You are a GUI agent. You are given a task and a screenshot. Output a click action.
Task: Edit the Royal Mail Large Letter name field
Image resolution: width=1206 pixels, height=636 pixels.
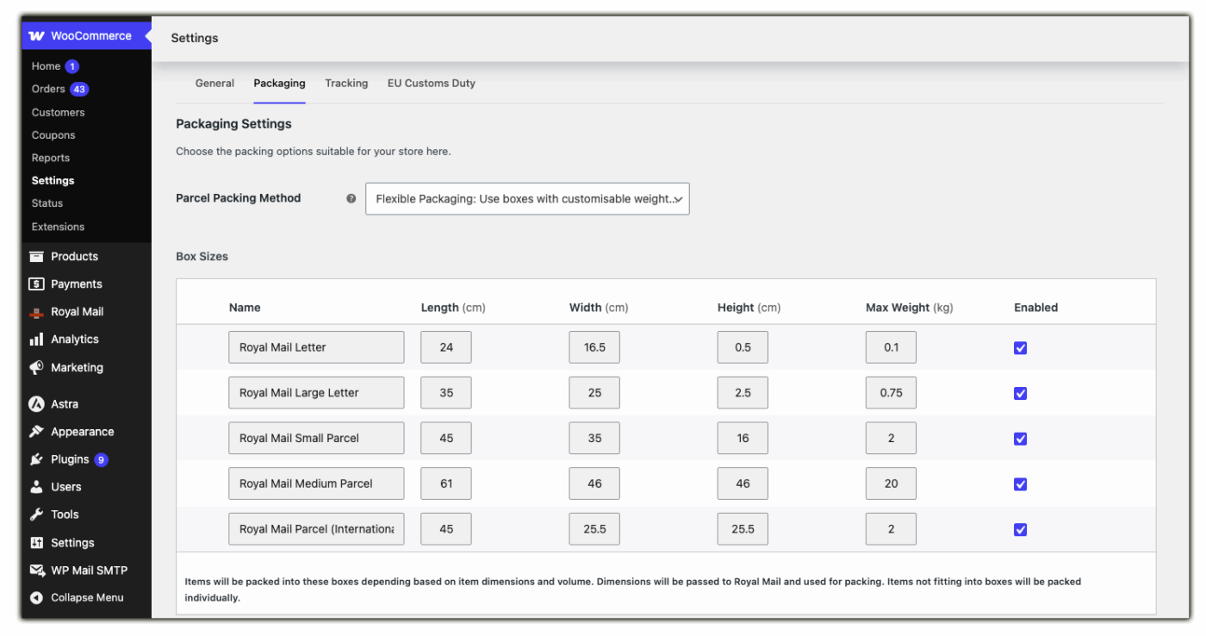tap(316, 393)
